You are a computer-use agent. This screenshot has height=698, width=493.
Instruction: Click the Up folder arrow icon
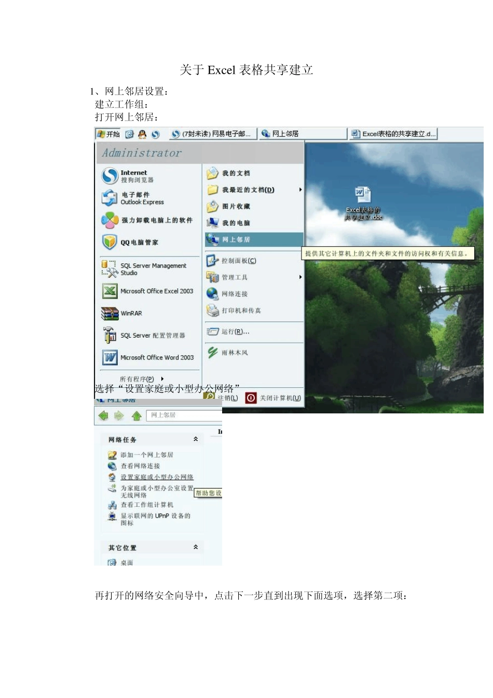pyautogui.click(x=136, y=415)
